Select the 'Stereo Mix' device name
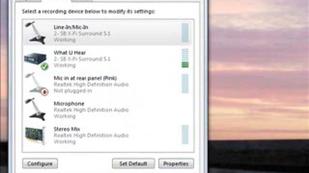This screenshot has height=173, width=309. click(x=67, y=129)
